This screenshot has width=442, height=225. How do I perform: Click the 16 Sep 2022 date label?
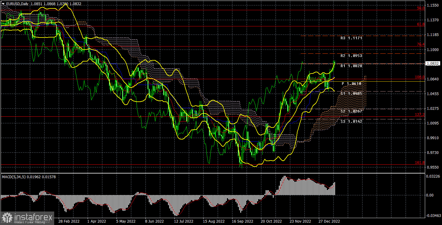(x=242, y=221)
